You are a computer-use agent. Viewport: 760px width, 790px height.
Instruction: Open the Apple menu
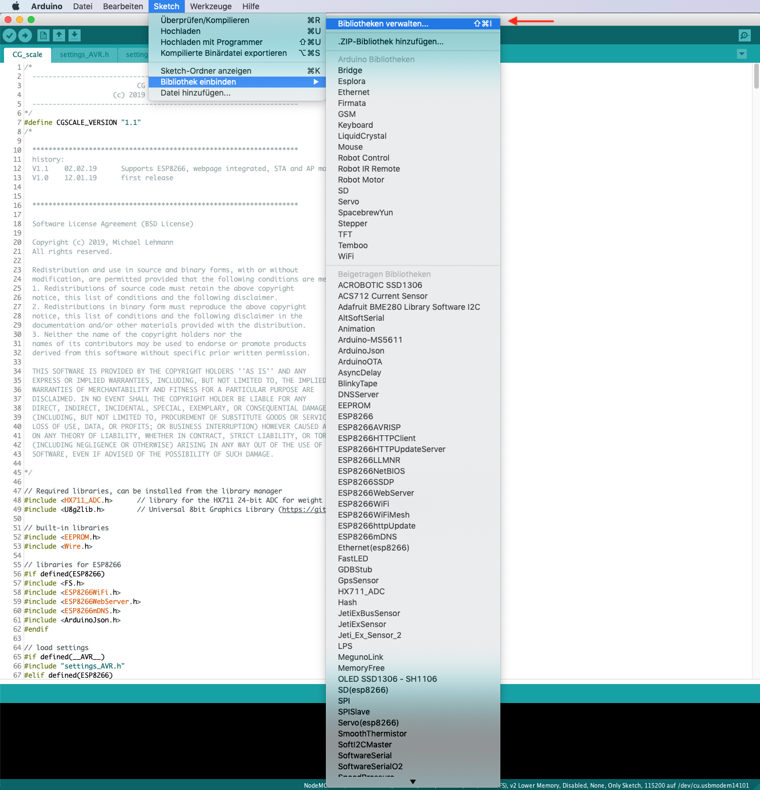[x=16, y=6]
